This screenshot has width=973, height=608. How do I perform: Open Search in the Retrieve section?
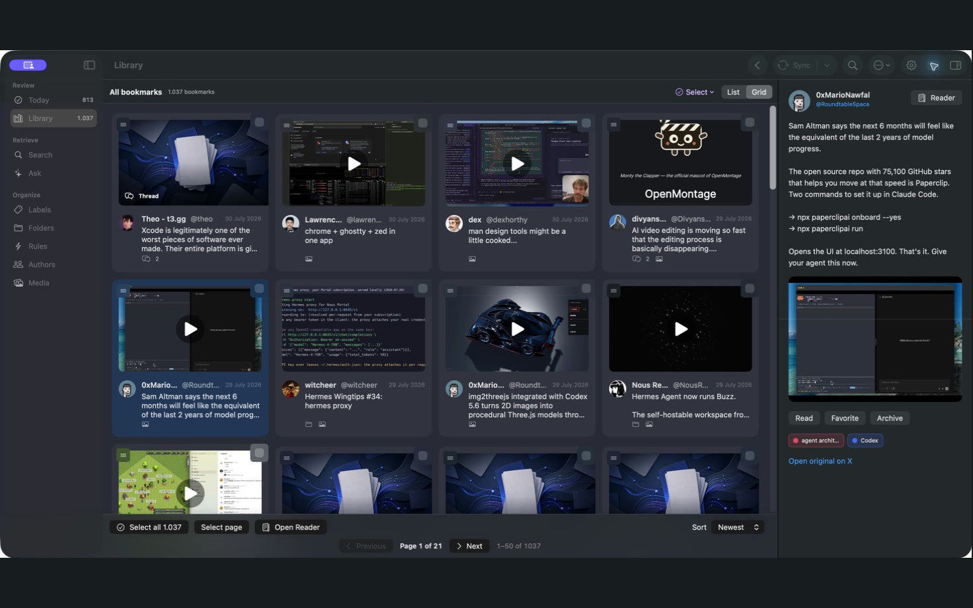click(54, 155)
